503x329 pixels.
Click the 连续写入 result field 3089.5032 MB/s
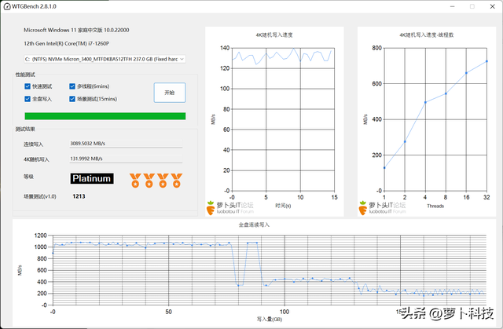[126, 144]
